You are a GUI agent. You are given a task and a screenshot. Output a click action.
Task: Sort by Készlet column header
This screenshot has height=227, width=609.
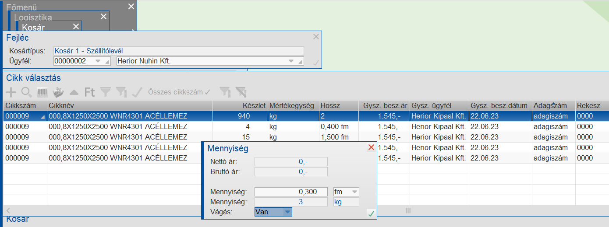pyautogui.click(x=240, y=105)
